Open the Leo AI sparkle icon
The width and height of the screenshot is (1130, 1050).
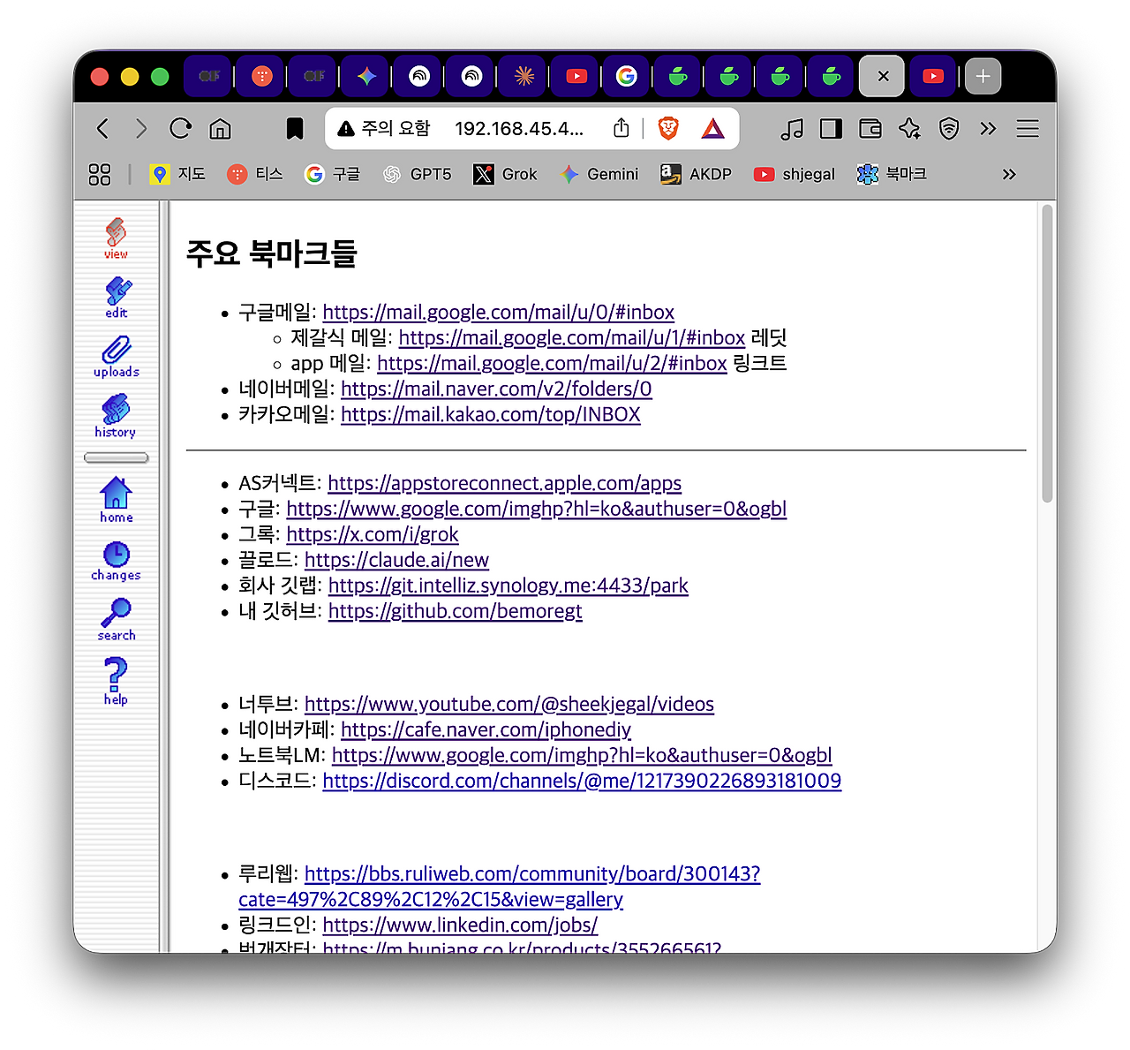coord(909,129)
